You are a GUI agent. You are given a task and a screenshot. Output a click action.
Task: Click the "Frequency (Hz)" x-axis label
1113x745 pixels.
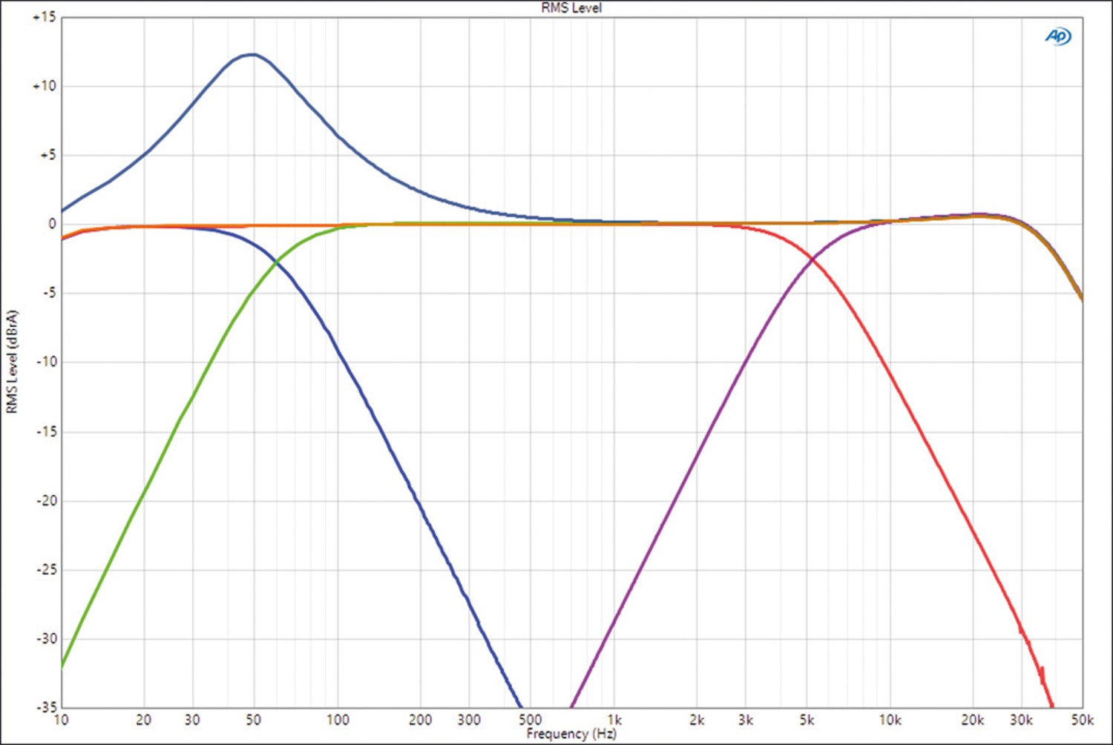571,734
